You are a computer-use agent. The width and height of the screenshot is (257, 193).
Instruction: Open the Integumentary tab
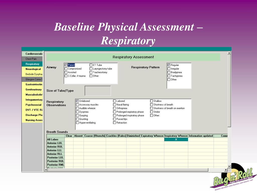tap(32, 100)
